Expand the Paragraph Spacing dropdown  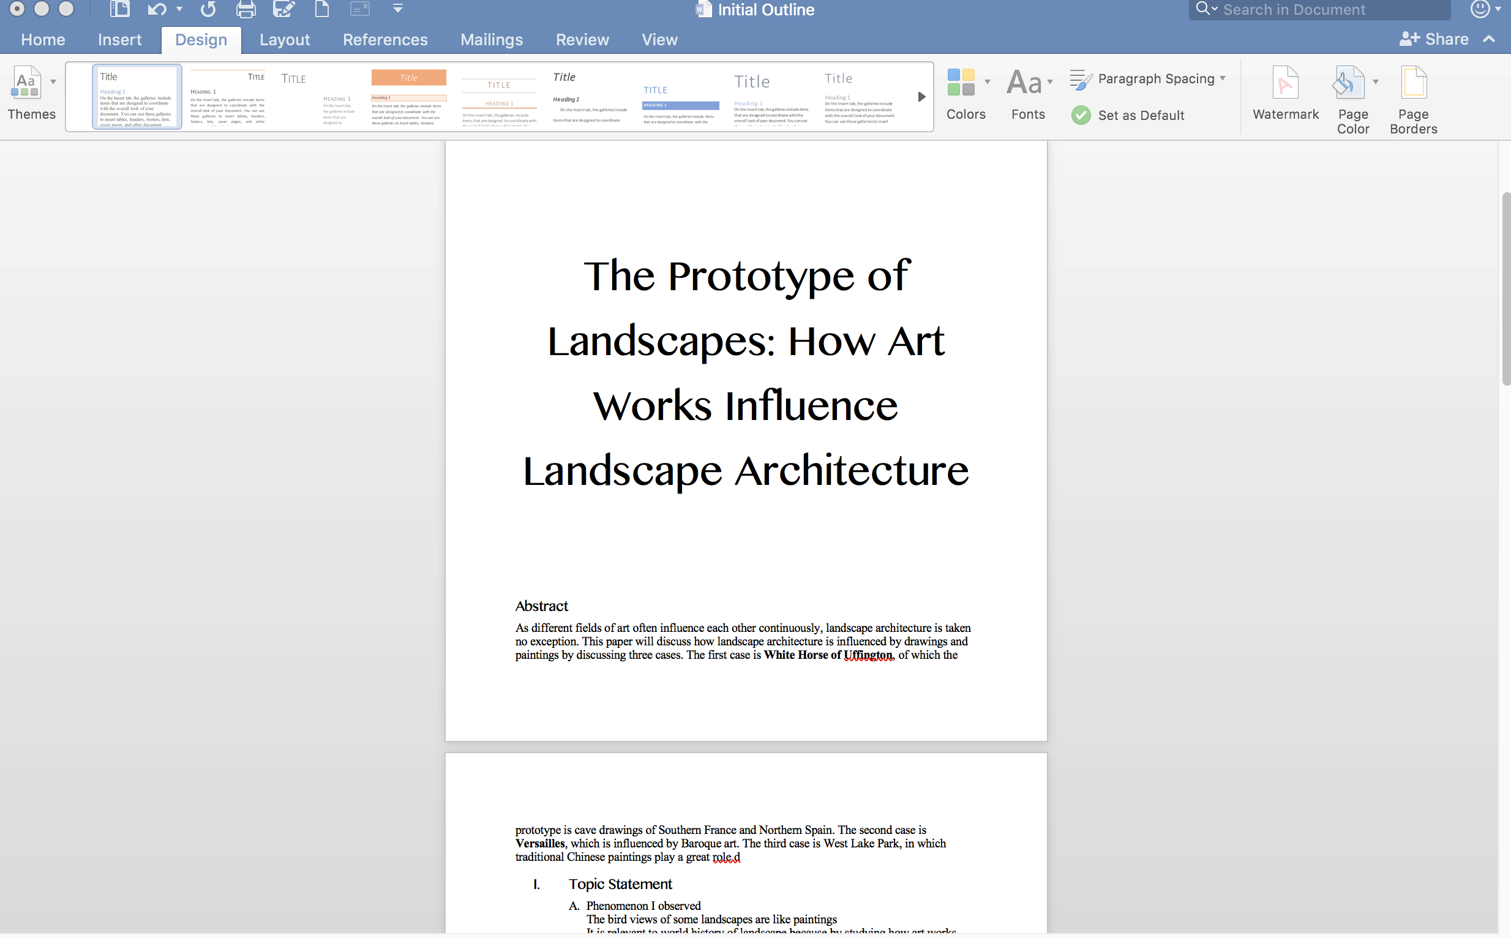[x=1223, y=79]
